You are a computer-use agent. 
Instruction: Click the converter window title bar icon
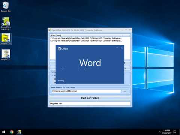tap(50, 30)
